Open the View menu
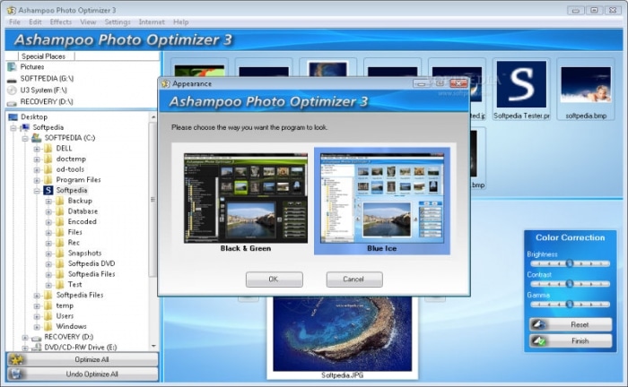628x387 pixels. coord(88,22)
